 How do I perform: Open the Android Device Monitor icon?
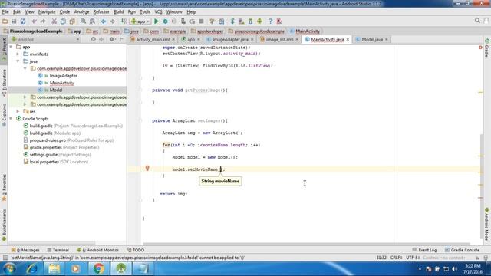(259, 21)
